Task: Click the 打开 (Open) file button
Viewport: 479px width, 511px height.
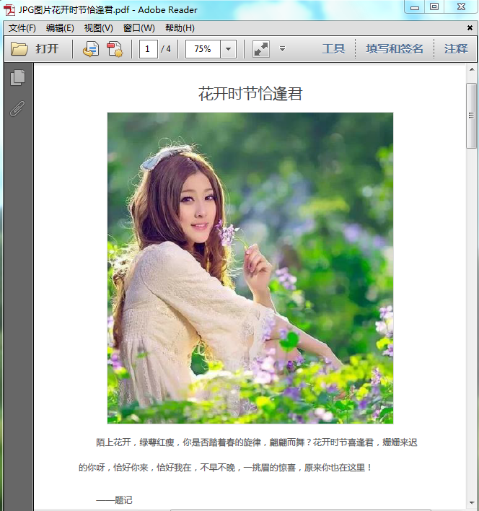Action: tap(35, 49)
